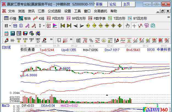Expand the drawing tools overflow chevron
172x112 pixels.
[51, 39]
